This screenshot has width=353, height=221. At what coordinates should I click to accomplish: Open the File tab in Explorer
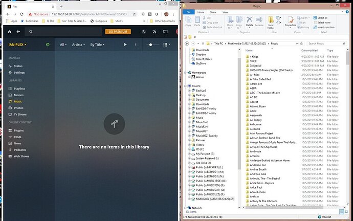tap(189, 12)
